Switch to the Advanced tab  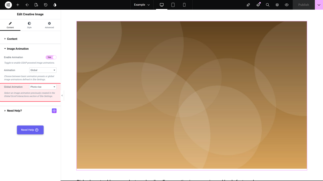(49, 25)
